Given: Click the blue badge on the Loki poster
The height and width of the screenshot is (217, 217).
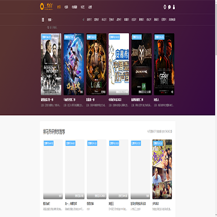Looking at the screenshot, I should tap(92, 37).
